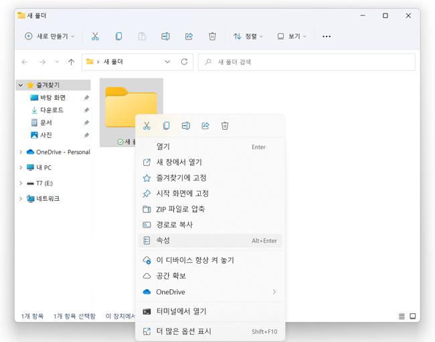Viewport: 435px width, 342px height.
Task: Click the Cut icon in the context menu
Action: pyautogui.click(x=147, y=126)
